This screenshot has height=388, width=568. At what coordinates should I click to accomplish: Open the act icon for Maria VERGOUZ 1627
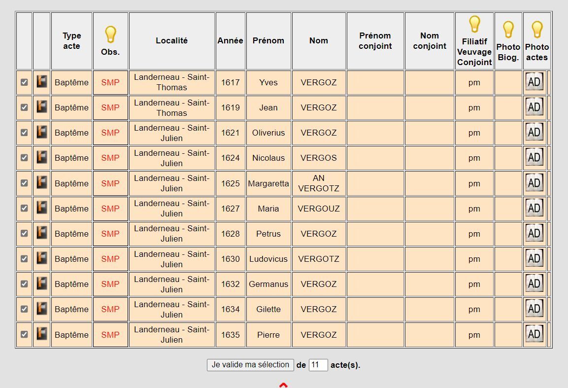coord(42,208)
